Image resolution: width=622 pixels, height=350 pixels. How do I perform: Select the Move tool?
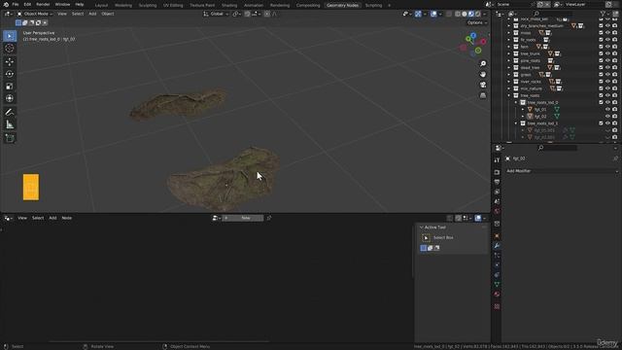point(10,61)
